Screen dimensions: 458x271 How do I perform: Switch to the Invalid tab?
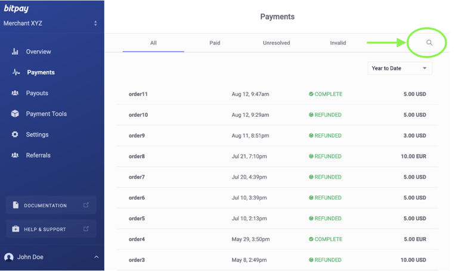click(338, 43)
